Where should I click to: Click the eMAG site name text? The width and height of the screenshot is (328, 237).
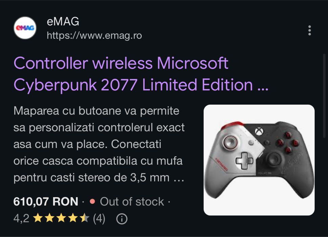[x=63, y=21]
